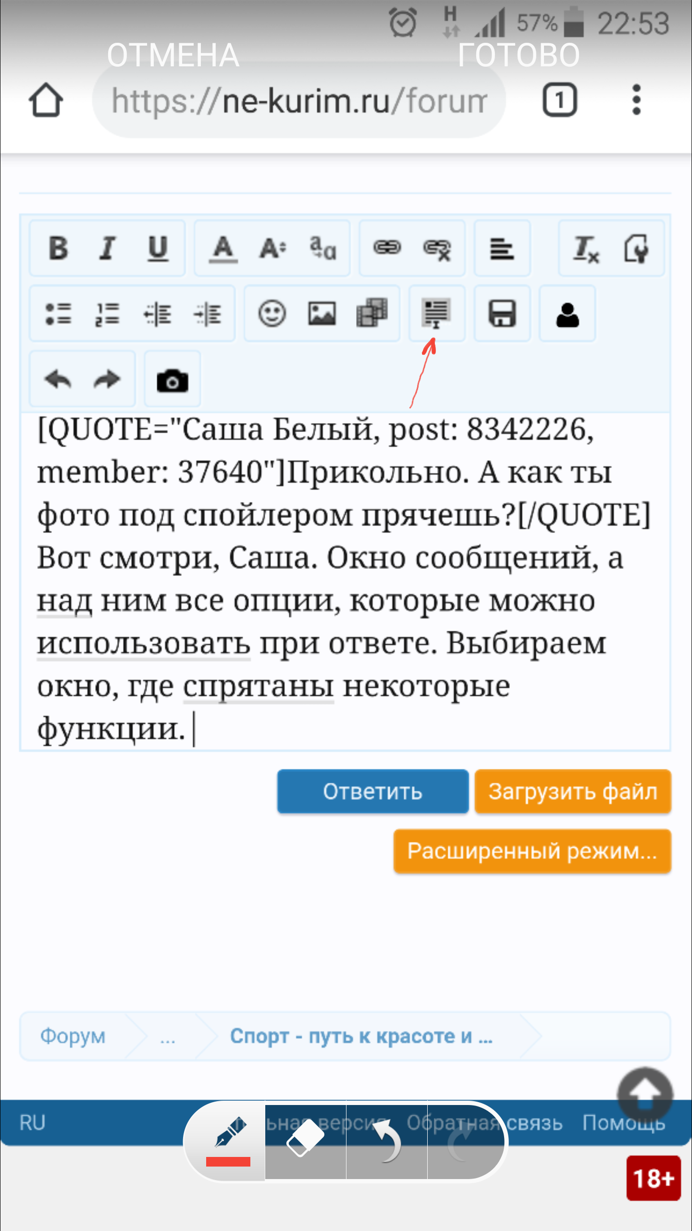Redo edit in editor toolbar
This screenshot has width=692, height=1231.
pos(107,379)
